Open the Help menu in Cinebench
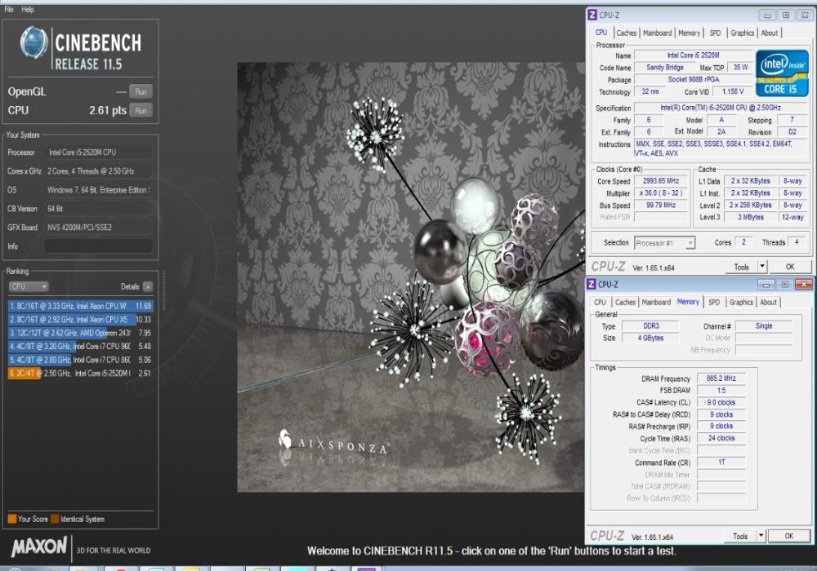817x571 pixels. (x=27, y=9)
